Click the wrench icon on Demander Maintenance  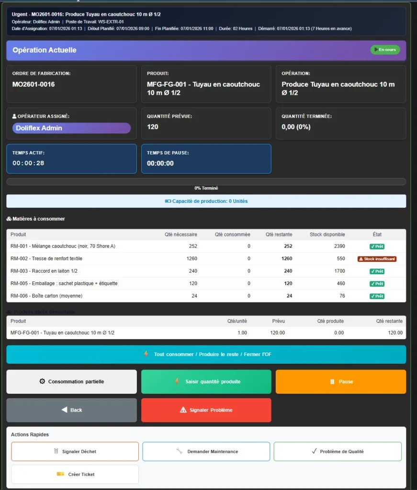click(180, 451)
